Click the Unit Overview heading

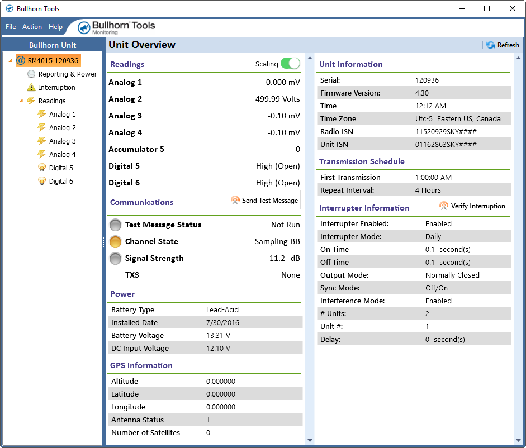point(142,45)
